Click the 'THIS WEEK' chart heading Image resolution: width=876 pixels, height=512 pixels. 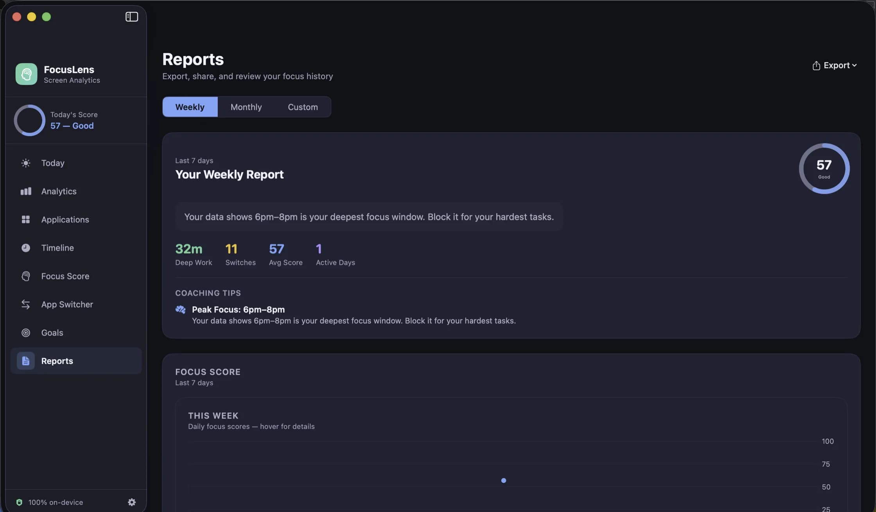213,416
